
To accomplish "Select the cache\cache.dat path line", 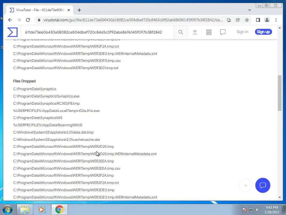I will [x=56, y=139].
